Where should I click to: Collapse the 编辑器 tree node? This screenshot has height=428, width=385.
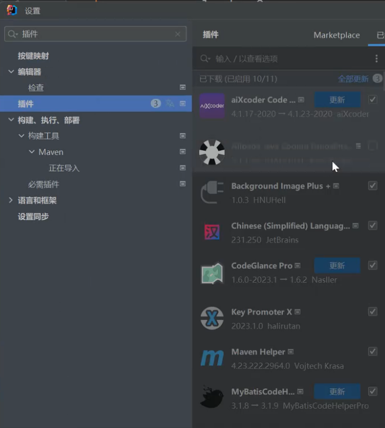coord(11,72)
